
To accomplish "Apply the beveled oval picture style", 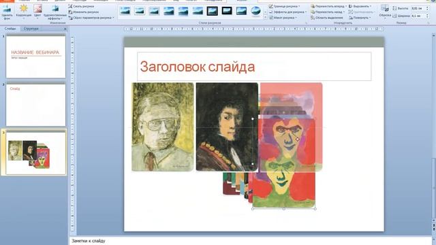I will [255, 11].
